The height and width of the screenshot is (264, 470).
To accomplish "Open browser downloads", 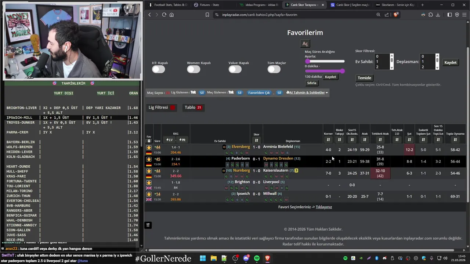I will pos(438,15).
